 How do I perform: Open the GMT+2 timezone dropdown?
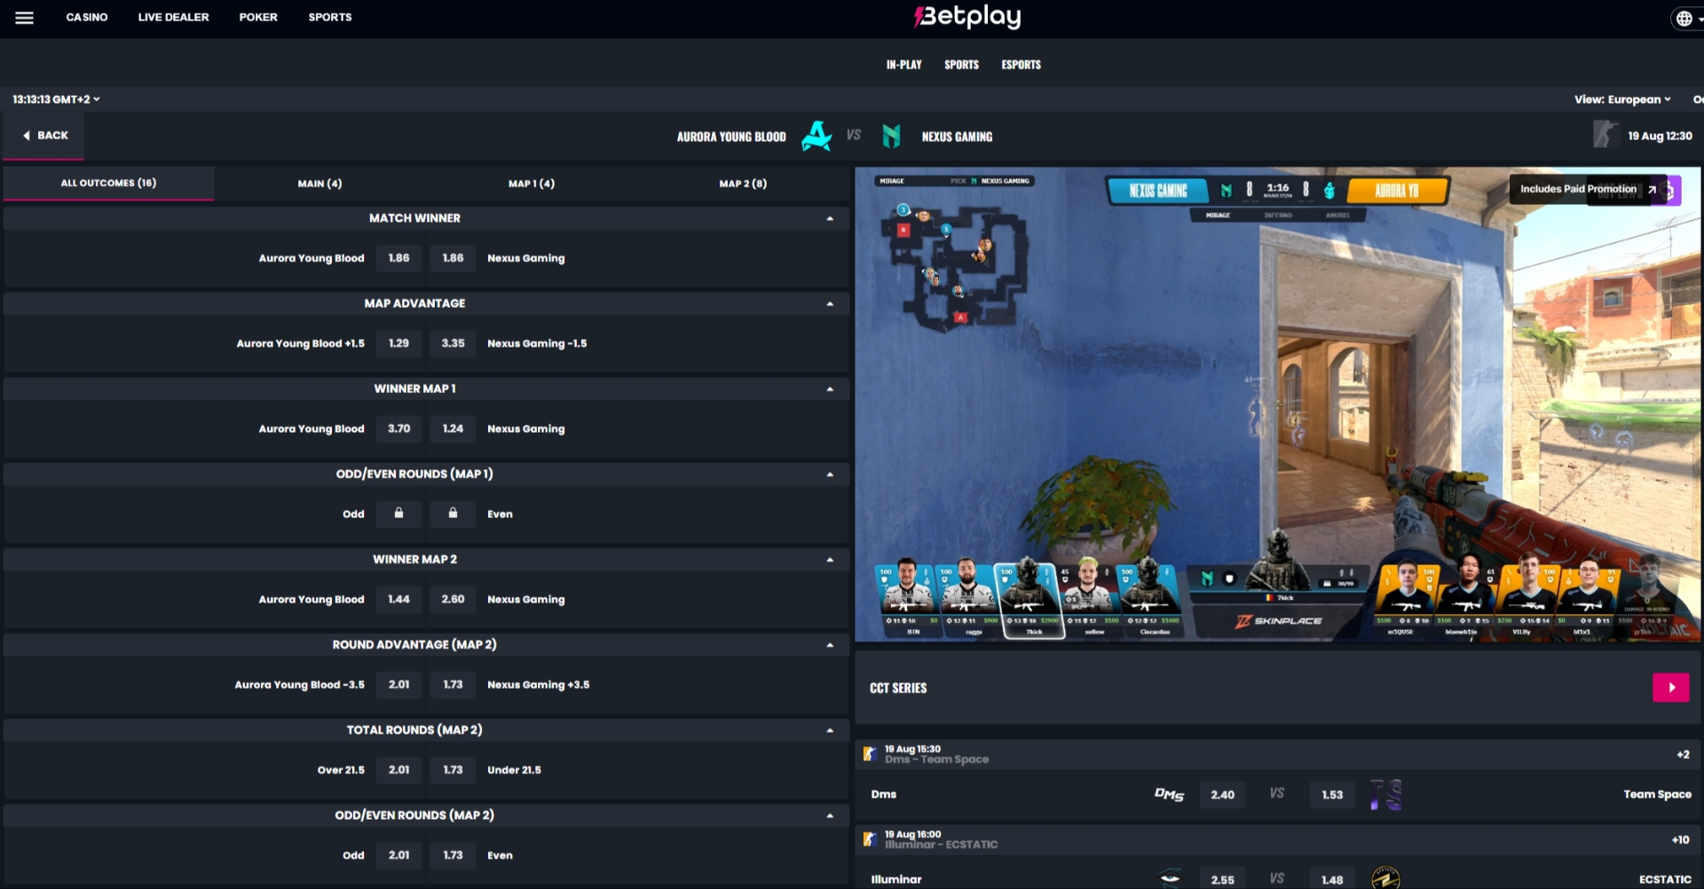pyautogui.click(x=56, y=99)
